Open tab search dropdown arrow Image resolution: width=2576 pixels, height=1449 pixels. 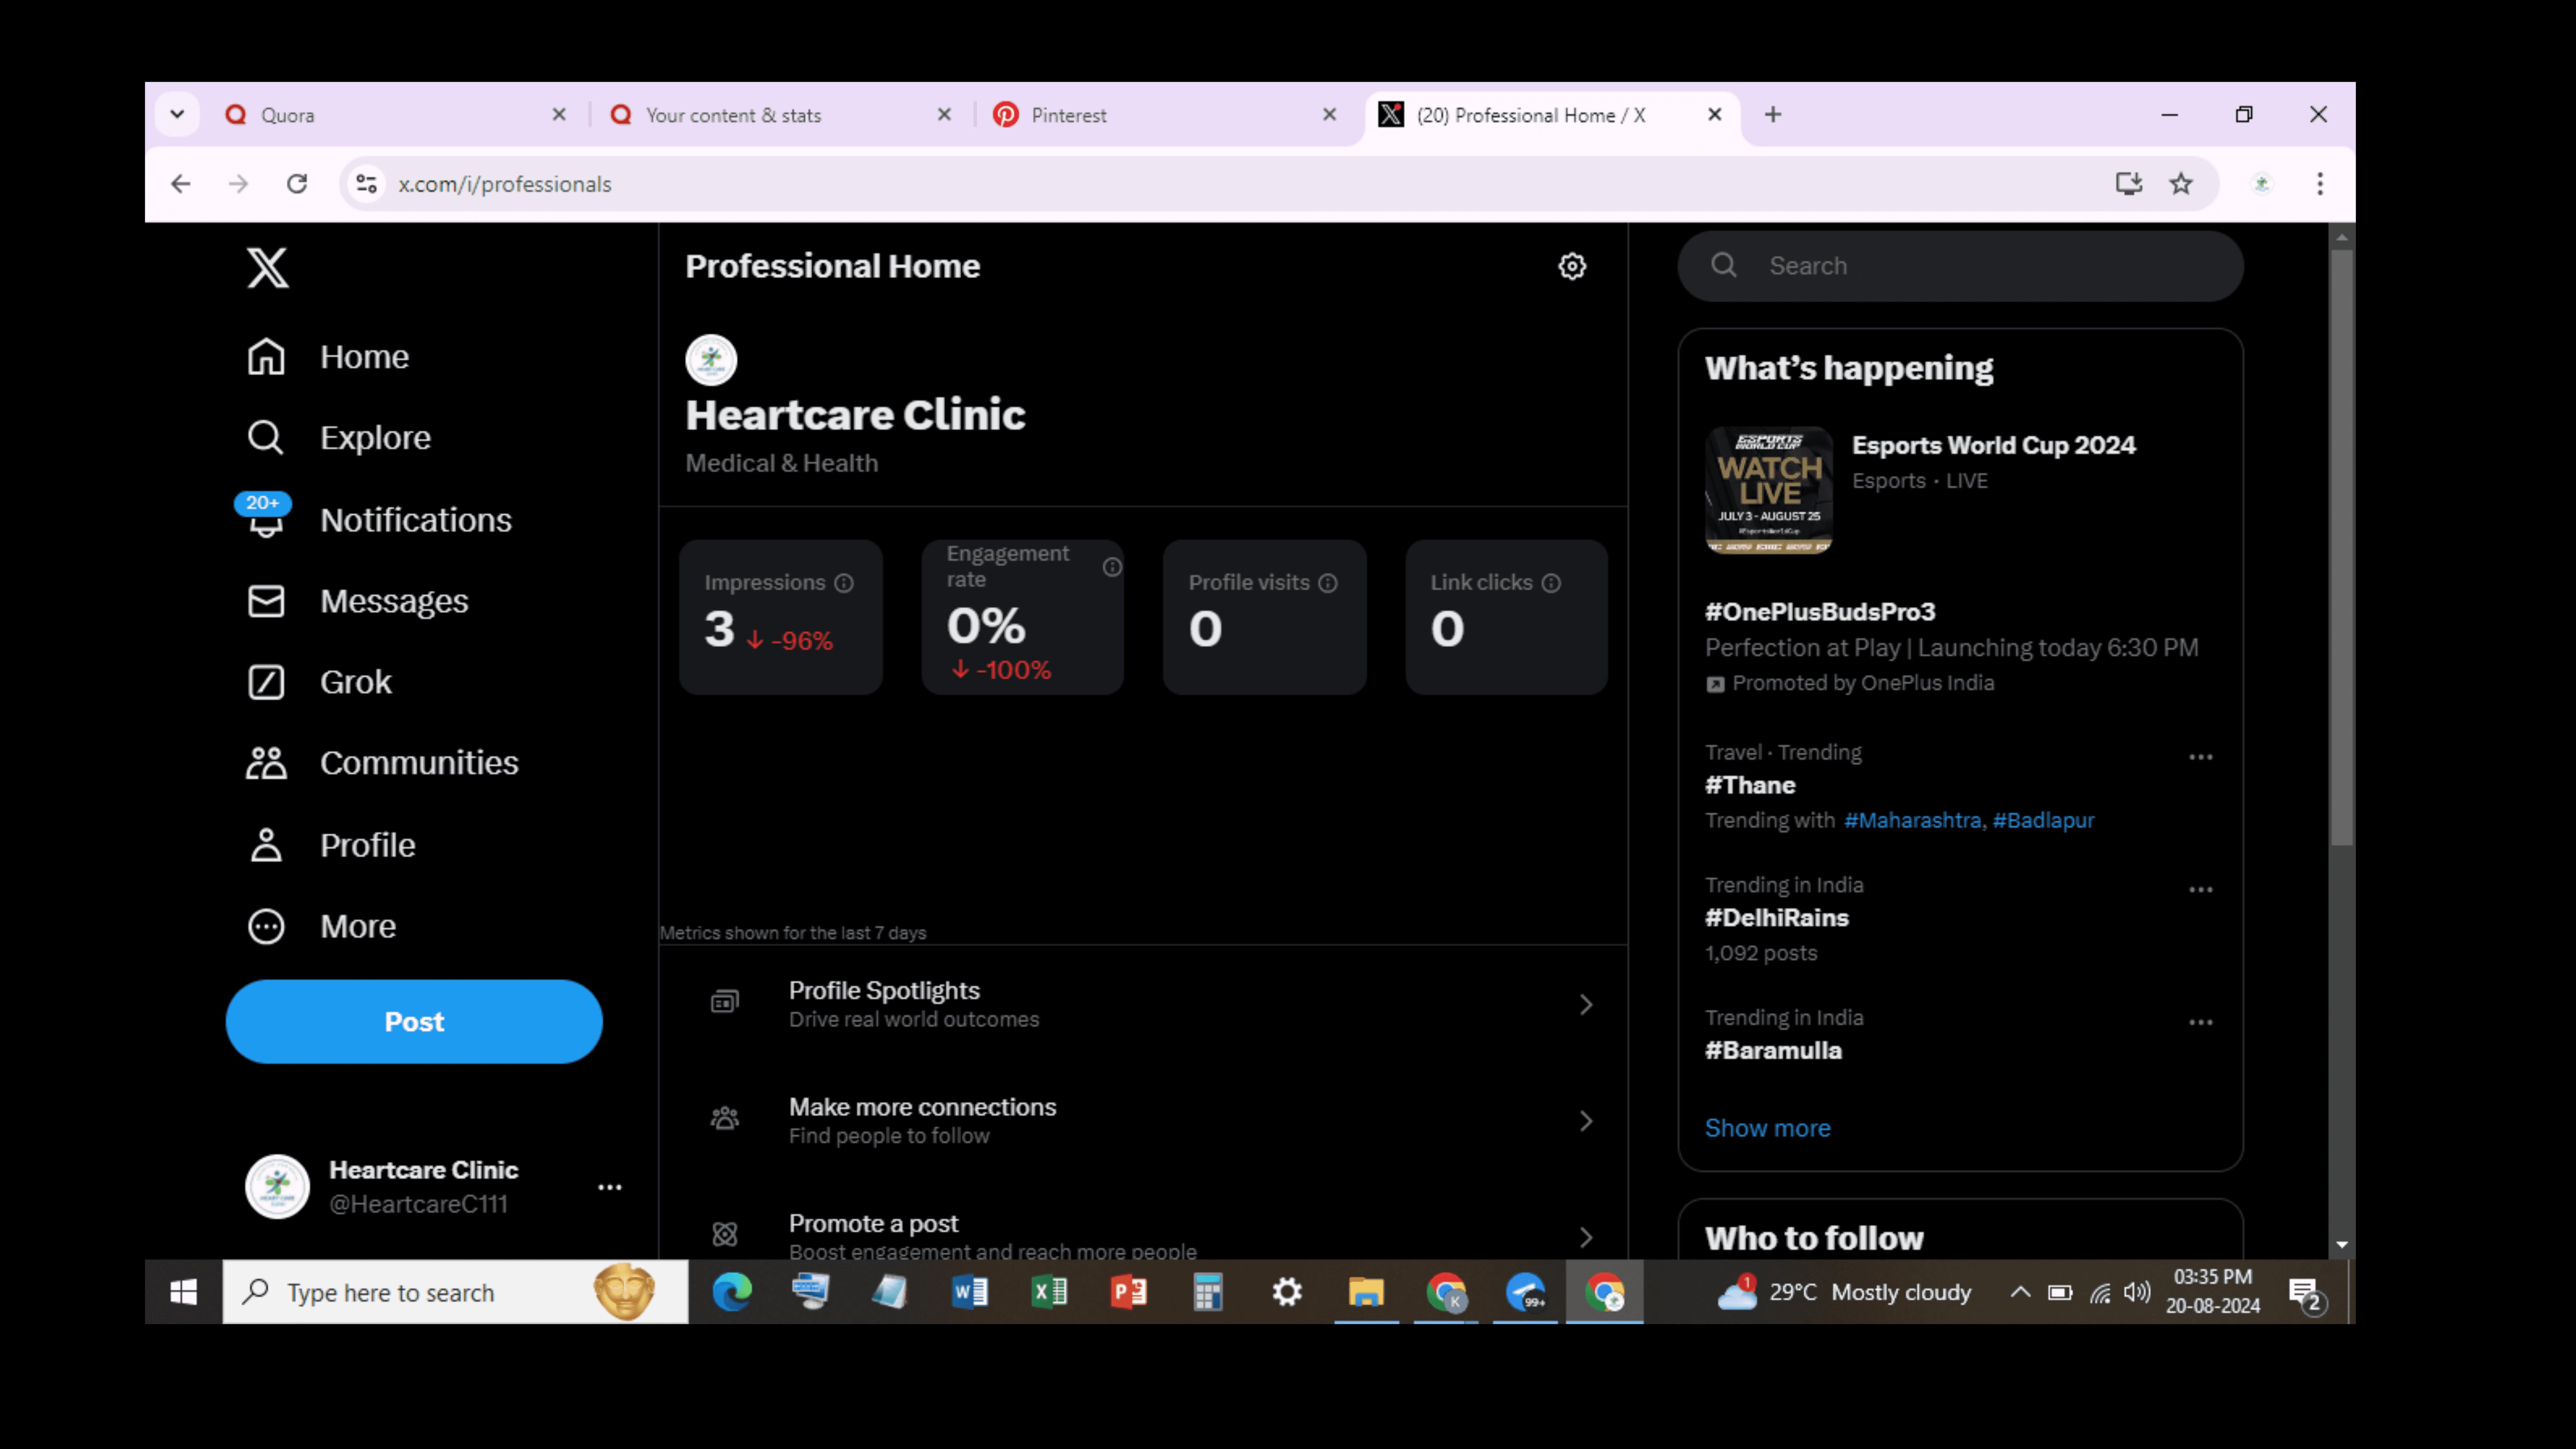click(177, 114)
